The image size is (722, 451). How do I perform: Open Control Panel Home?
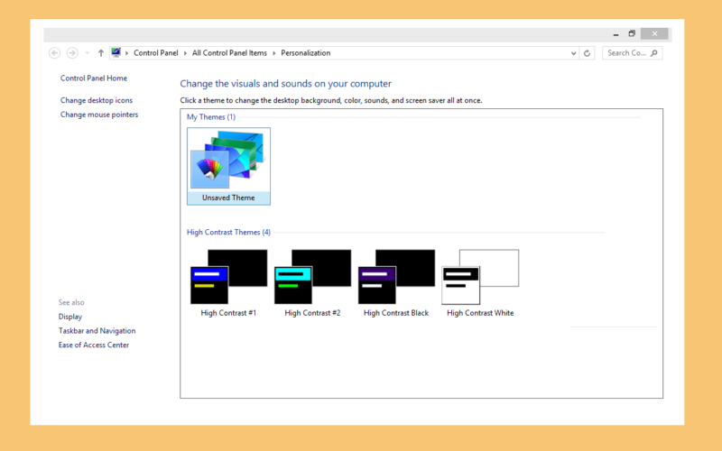point(94,78)
